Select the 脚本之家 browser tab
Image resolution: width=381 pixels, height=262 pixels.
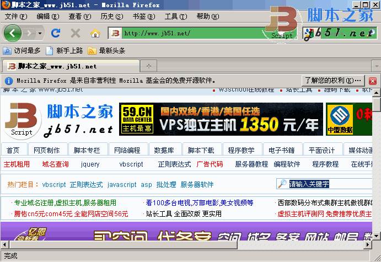(x=71, y=66)
